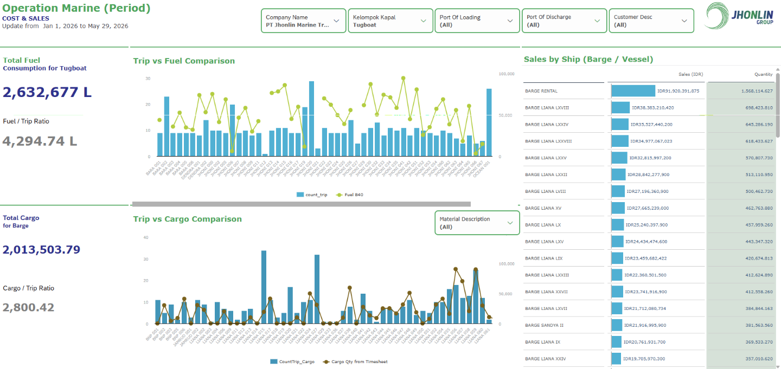Open the Port Of Loading filter

(x=477, y=21)
